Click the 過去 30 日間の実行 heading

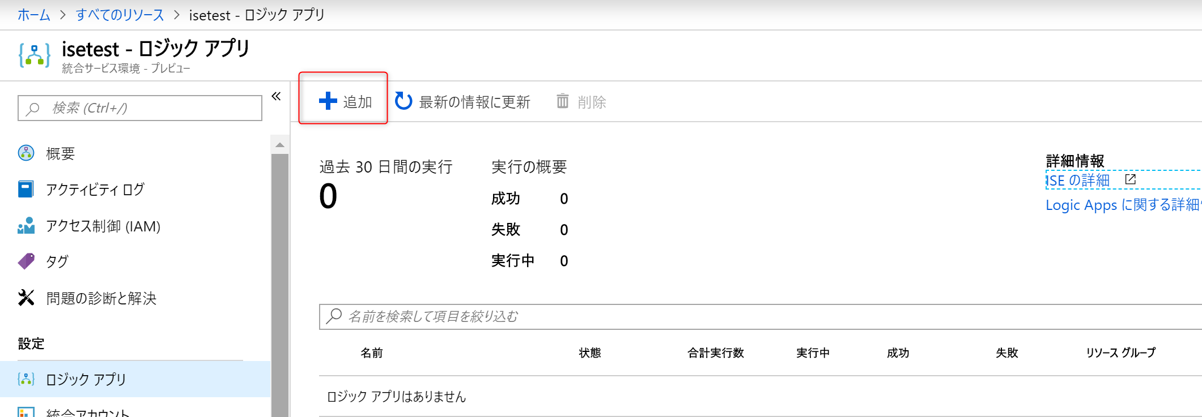pyautogui.click(x=386, y=167)
